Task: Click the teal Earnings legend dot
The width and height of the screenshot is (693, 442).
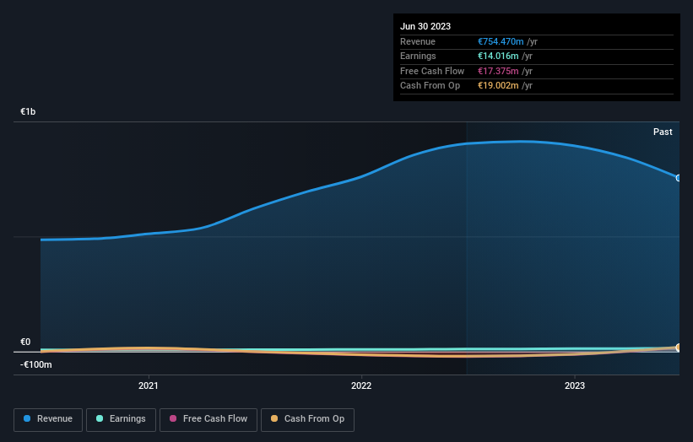Action: tap(100, 418)
